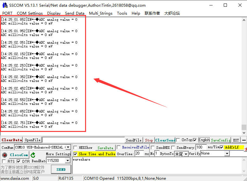The height and width of the screenshot is (181, 247).
Task: Open the Display menu
Action: [x=54, y=13]
